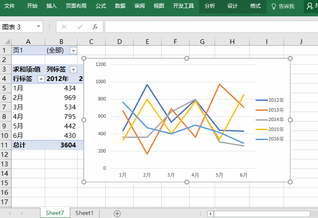Click horizontal scrollbar left arrow

(x=210, y=214)
